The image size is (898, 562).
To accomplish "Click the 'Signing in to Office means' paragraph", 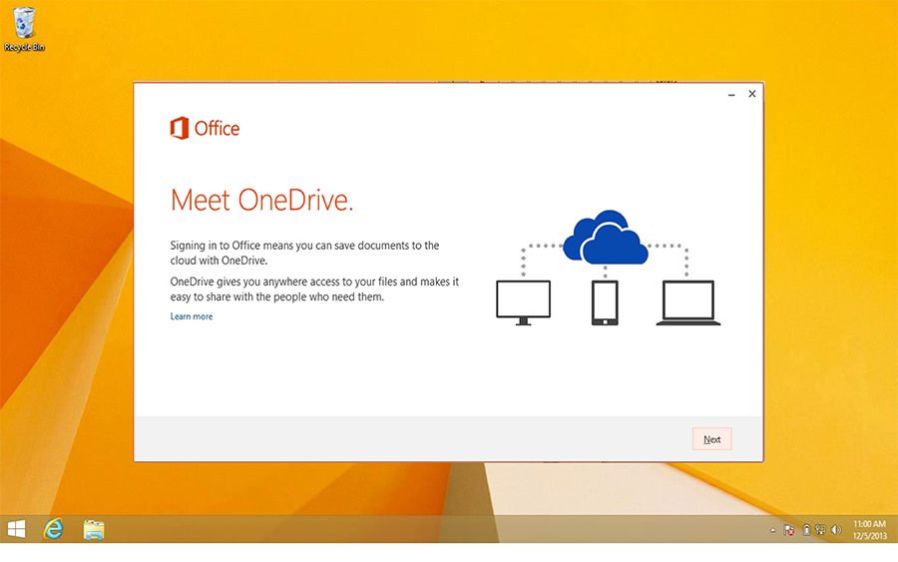I will [304, 253].
